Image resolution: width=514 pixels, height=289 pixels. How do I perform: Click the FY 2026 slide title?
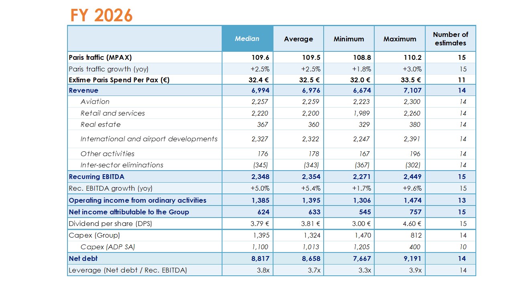[x=101, y=16]
